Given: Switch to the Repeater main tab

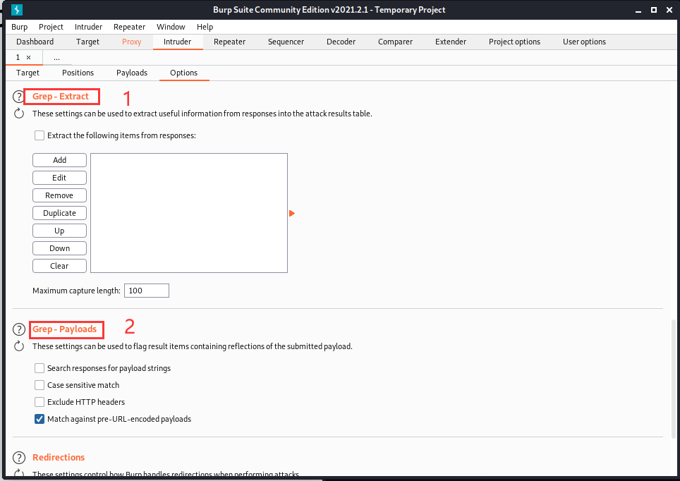Looking at the screenshot, I should coord(229,42).
